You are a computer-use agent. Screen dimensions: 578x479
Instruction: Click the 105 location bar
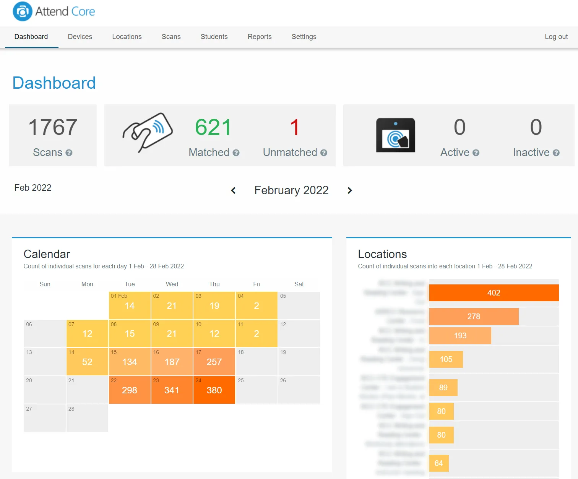446,359
